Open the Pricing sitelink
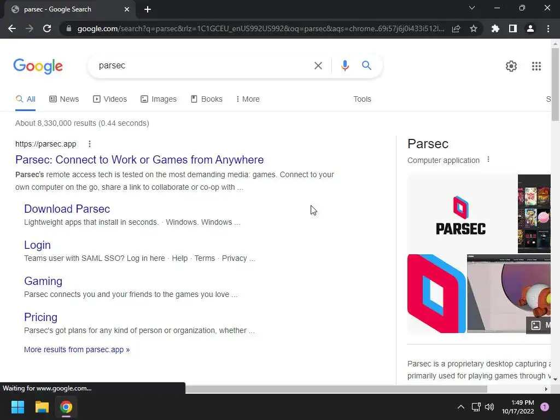 click(x=40, y=317)
